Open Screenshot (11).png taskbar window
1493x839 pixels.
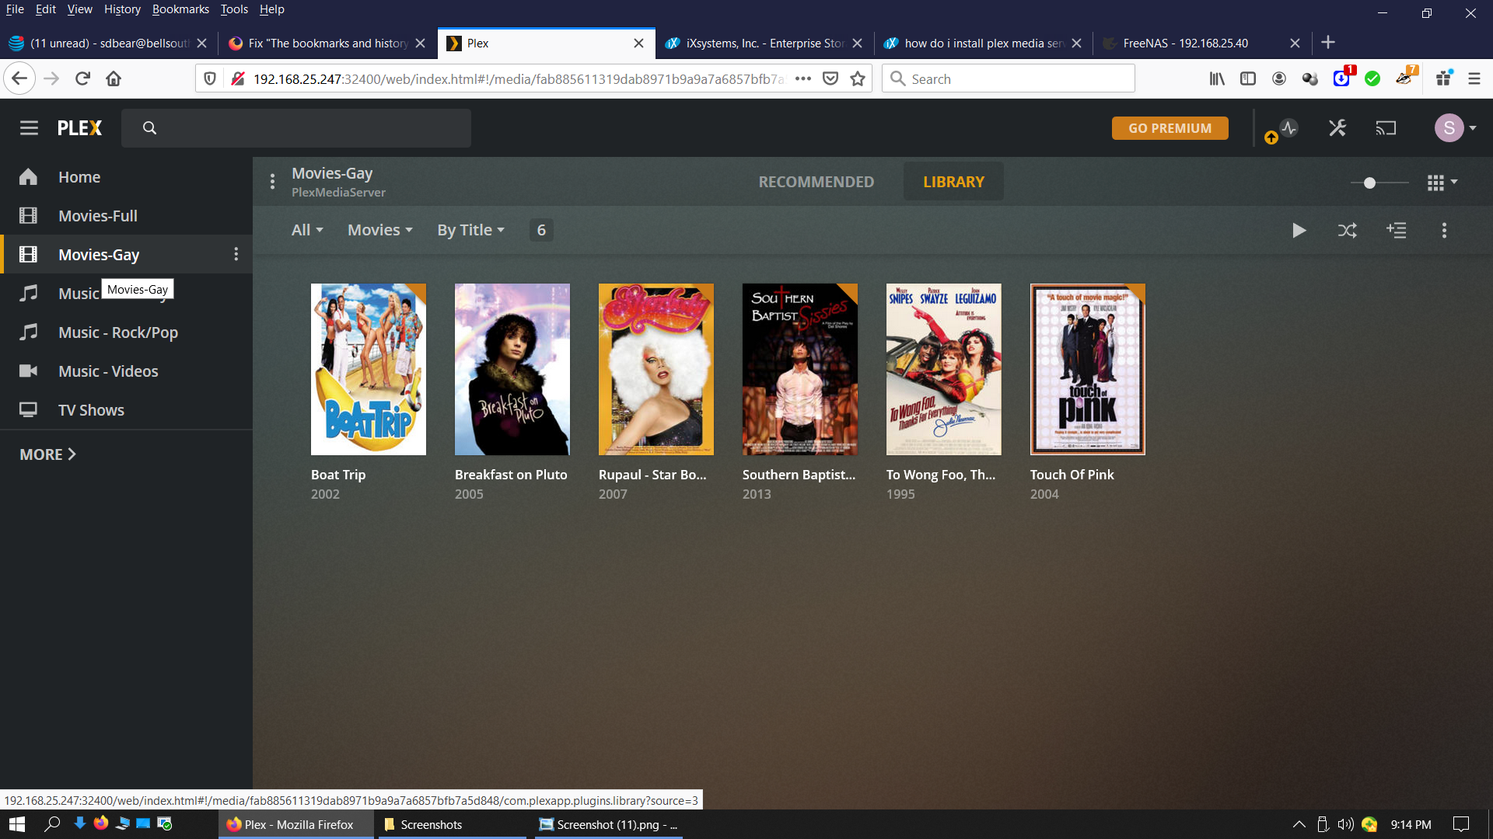click(609, 824)
